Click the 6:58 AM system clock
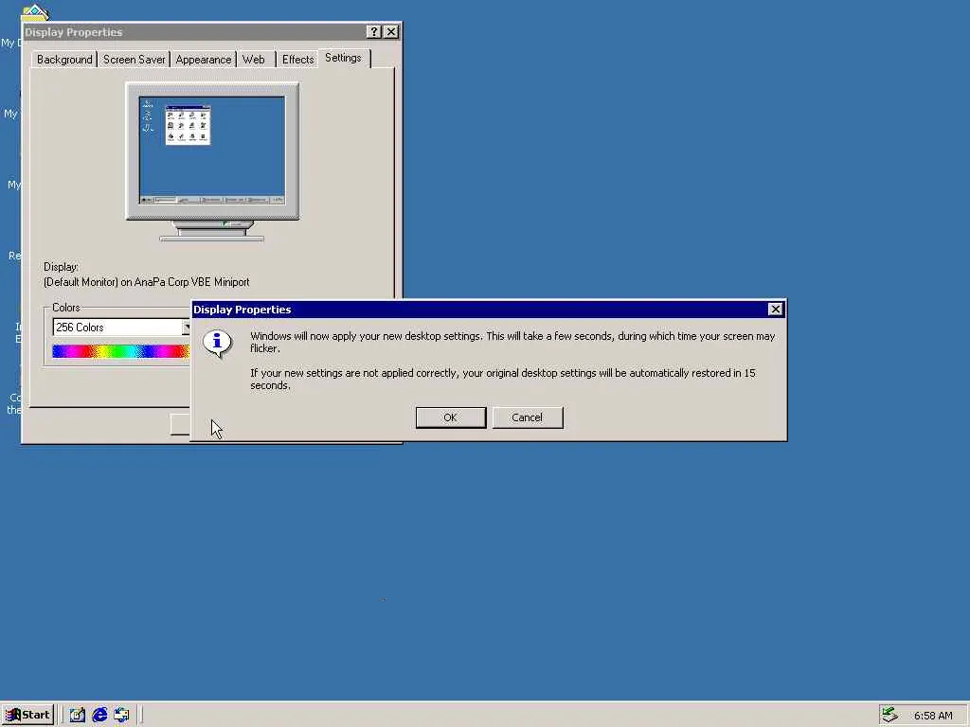 [x=933, y=716]
